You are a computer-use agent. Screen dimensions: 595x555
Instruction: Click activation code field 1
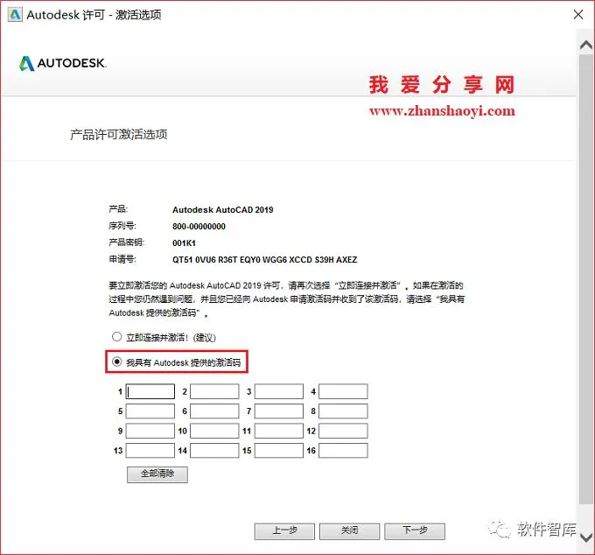(150, 391)
